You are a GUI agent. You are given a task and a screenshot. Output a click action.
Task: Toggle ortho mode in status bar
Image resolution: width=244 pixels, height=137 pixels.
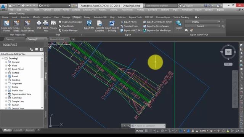pyautogui.click(x=158, y=131)
